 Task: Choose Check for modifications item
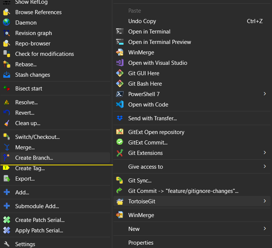(55, 54)
